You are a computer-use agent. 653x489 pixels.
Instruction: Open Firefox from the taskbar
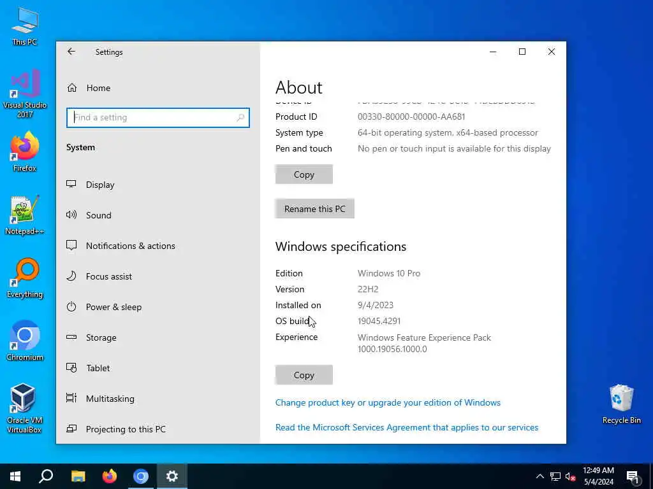click(110, 476)
